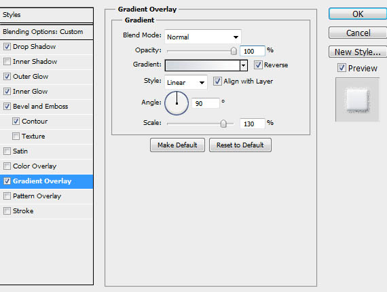Screen dimensions: 387x292
Task: Click the Make Default button
Action: (x=177, y=145)
